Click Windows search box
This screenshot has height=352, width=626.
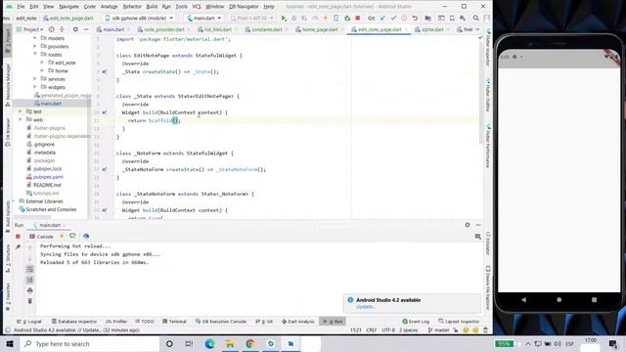(90, 343)
